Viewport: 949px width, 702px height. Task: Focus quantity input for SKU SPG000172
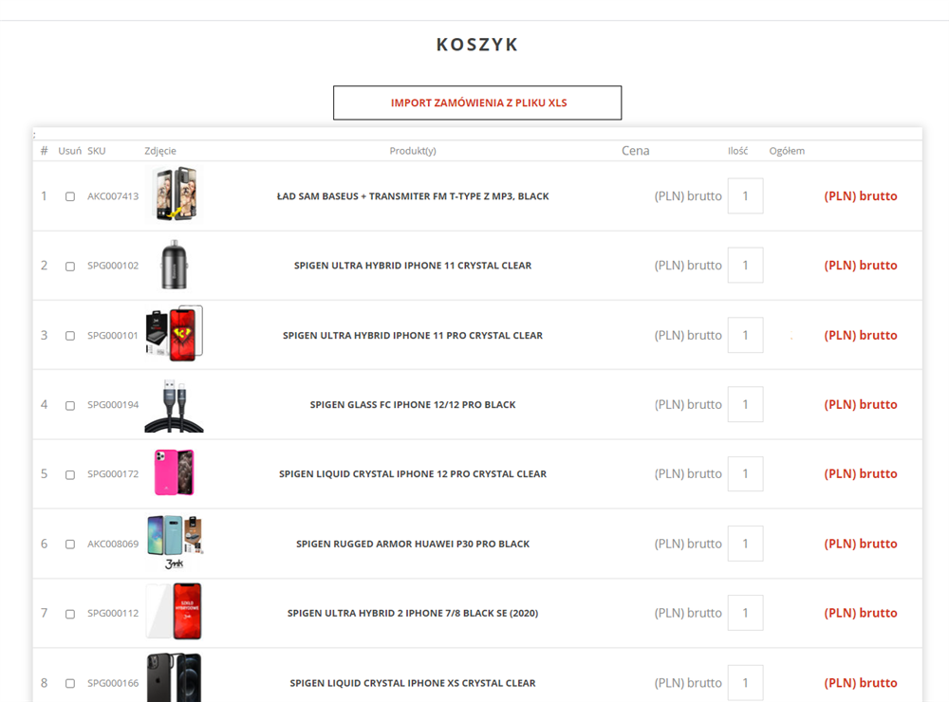click(745, 474)
